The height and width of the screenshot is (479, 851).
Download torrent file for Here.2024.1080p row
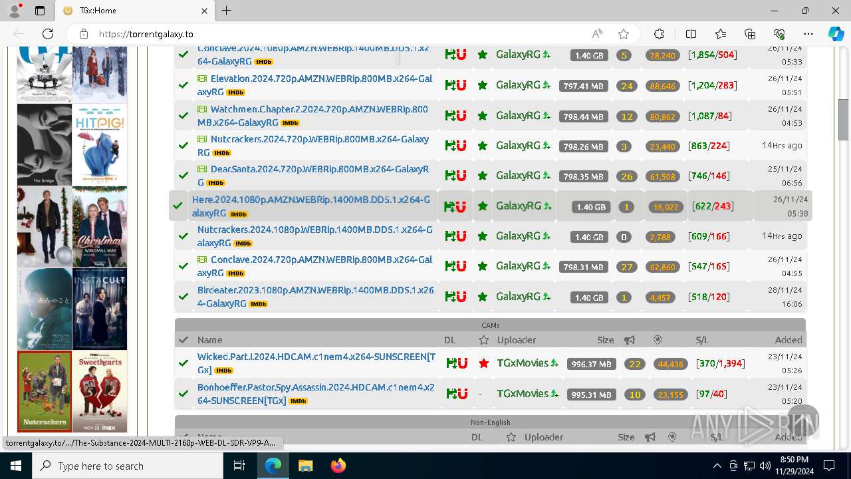pos(449,206)
